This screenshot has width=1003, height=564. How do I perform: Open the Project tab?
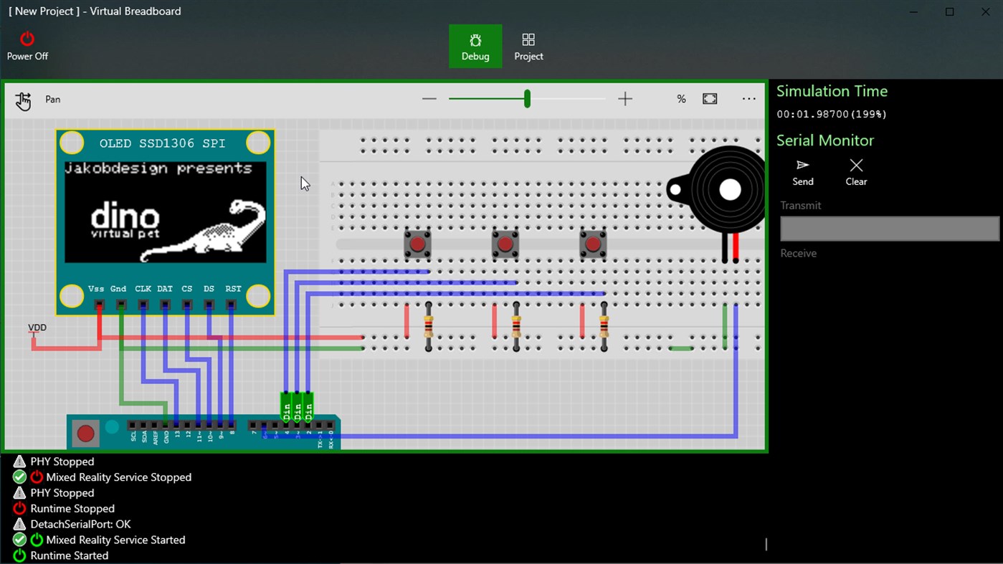528,46
